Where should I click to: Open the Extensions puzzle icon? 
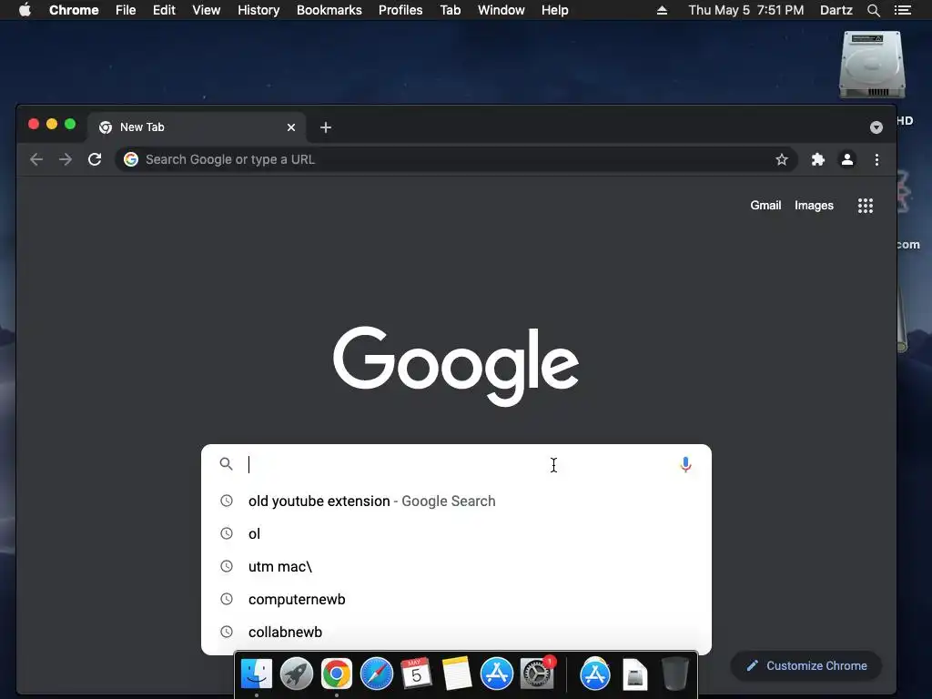point(818,159)
